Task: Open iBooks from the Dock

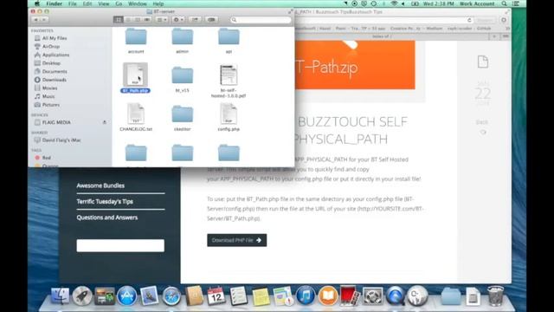Action: (x=328, y=296)
